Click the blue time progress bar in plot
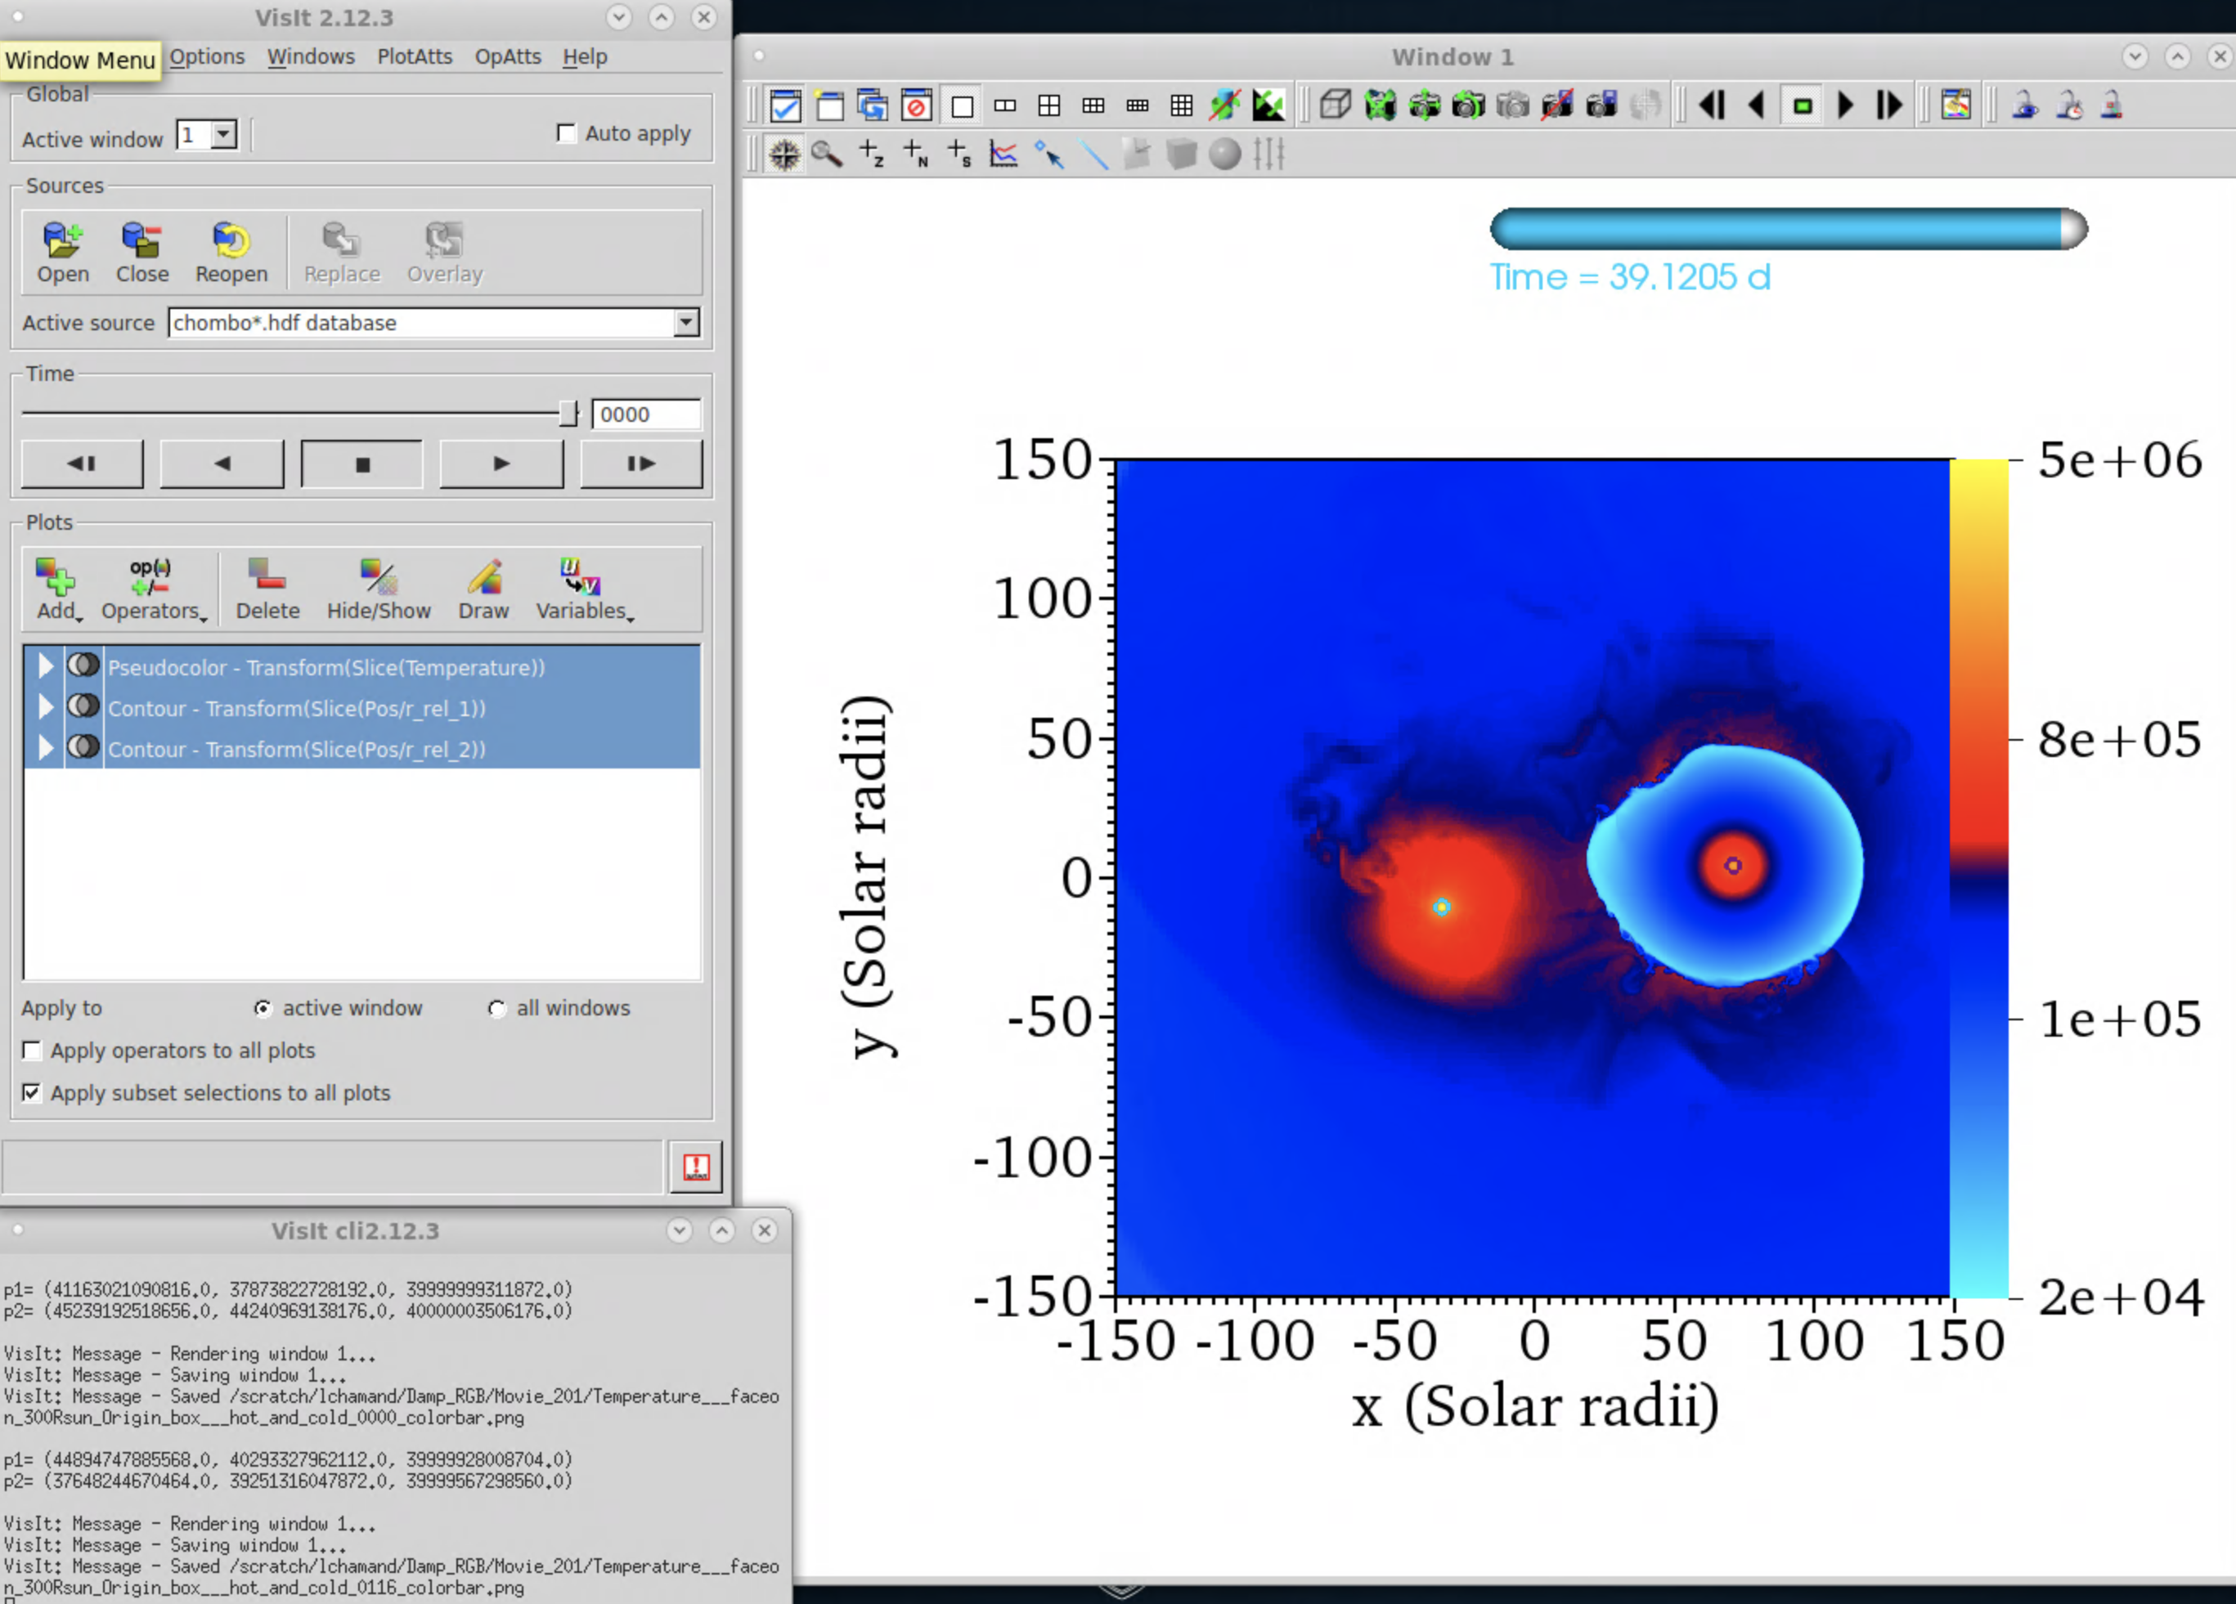 [1789, 229]
